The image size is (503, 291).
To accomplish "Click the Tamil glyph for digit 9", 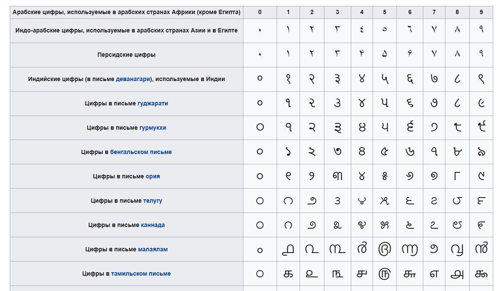I will (481, 274).
